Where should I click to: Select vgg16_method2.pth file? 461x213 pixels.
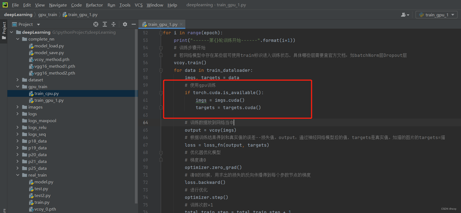pos(55,73)
